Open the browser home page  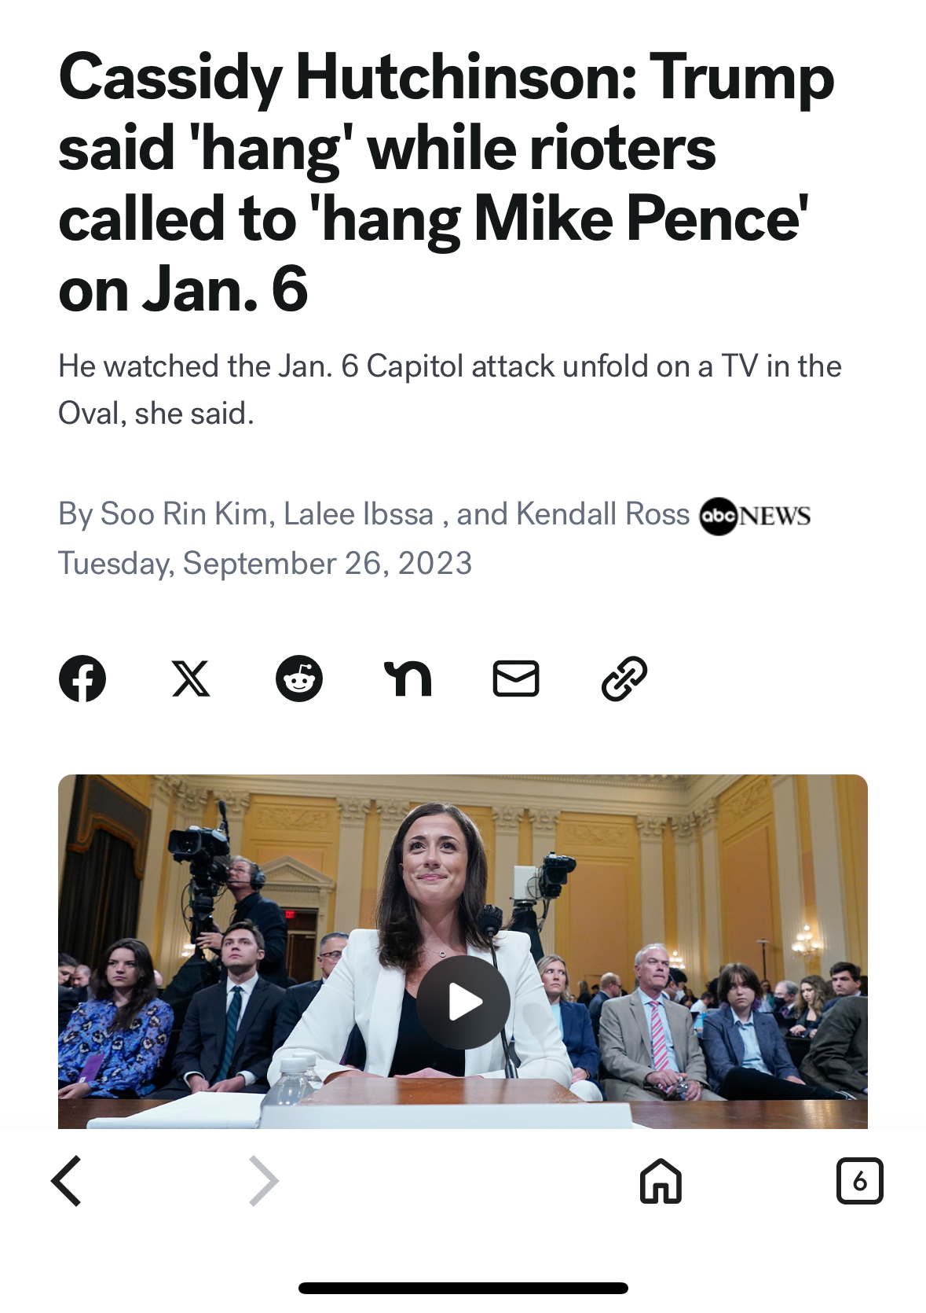coord(661,1180)
